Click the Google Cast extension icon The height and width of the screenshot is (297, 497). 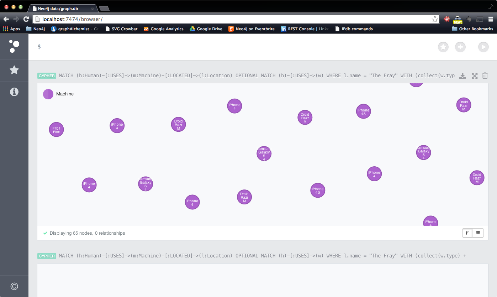pos(480,19)
